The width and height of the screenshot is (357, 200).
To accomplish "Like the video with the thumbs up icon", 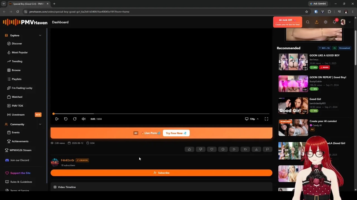I will (189, 149).
